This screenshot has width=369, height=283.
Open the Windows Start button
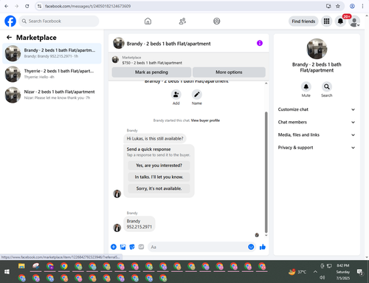click(x=7, y=272)
